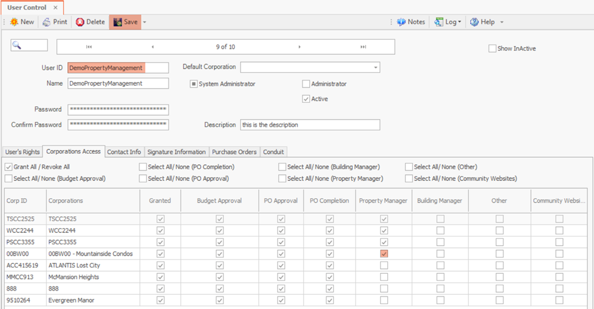Check Select All/None (Budget Approval)
Screen dimensions: 594x309
pyautogui.click(x=8, y=179)
